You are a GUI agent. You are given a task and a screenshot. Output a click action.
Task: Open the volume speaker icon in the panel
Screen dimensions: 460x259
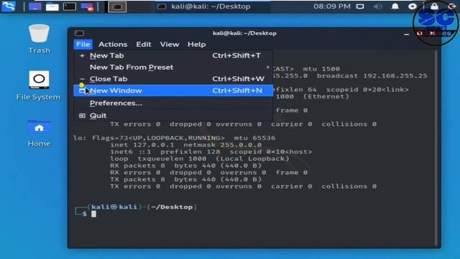pyautogui.click(x=378, y=6)
